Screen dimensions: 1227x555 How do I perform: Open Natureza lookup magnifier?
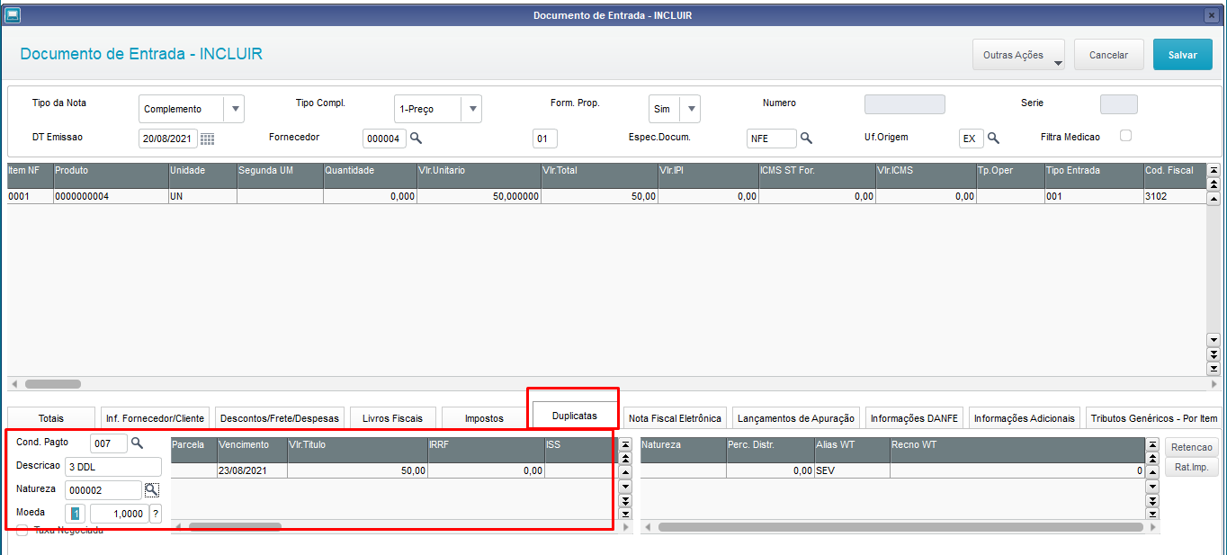(152, 489)
